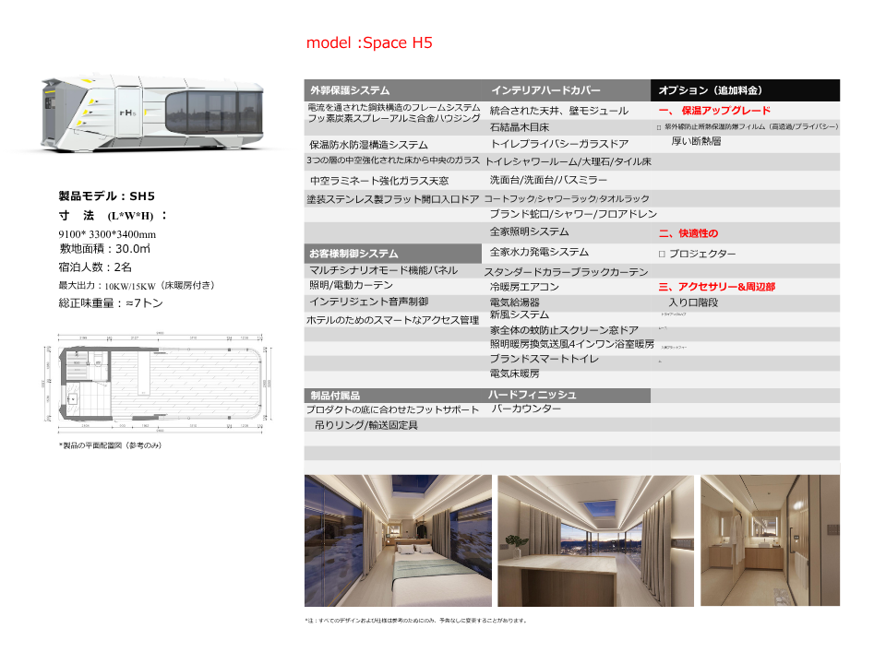Tick the プロジェクター option checkbox
This screenshot has width=886, height=664.
[662, 255]
